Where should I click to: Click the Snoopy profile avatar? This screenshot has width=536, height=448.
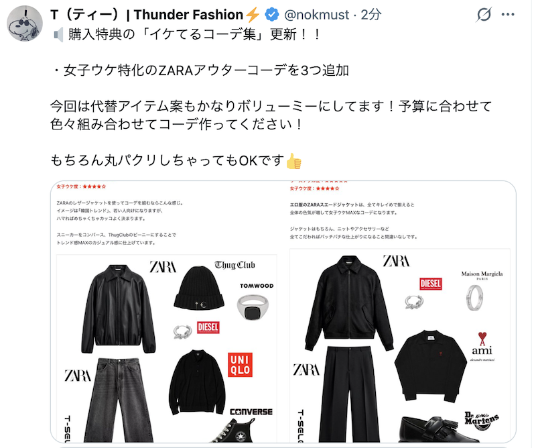pyautogui.click(x=25, y=23)
